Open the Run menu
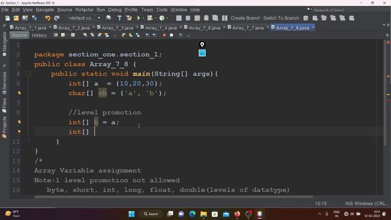 [x=101, y=10]
